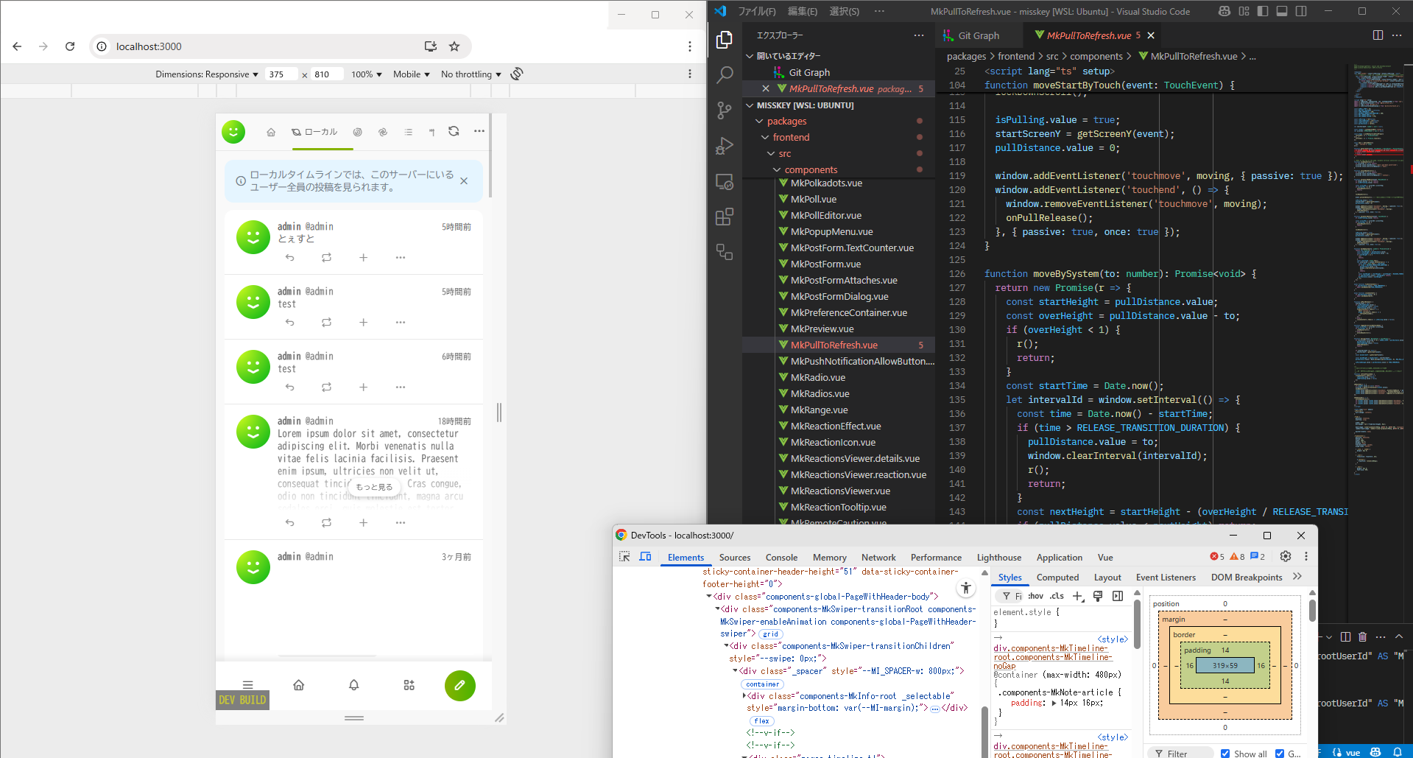Screen dimensions: 1413x758
Task: Click the inspect element picker in DevTools
Action: pyautogui.click(x=624, y=557)
